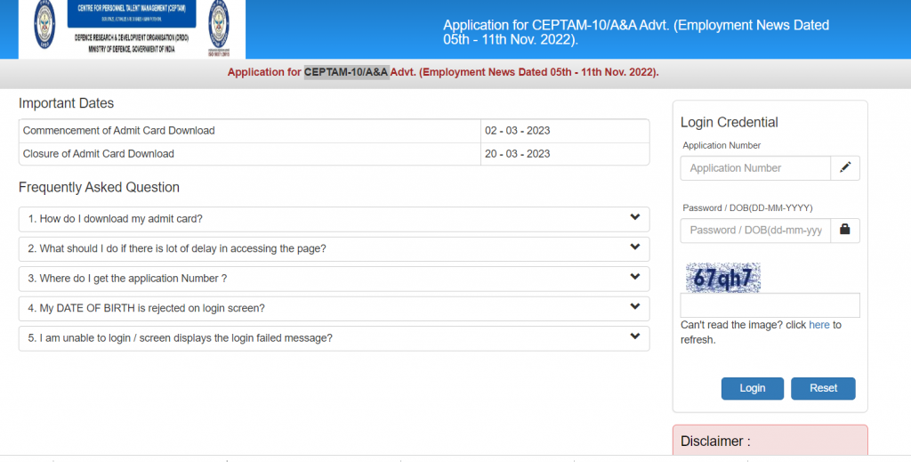Click the ISO certification emblem at right of banner

(x=219, y=28)
